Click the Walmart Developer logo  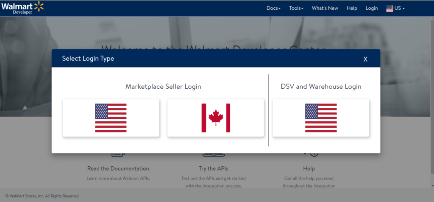(x=23, y=8)
